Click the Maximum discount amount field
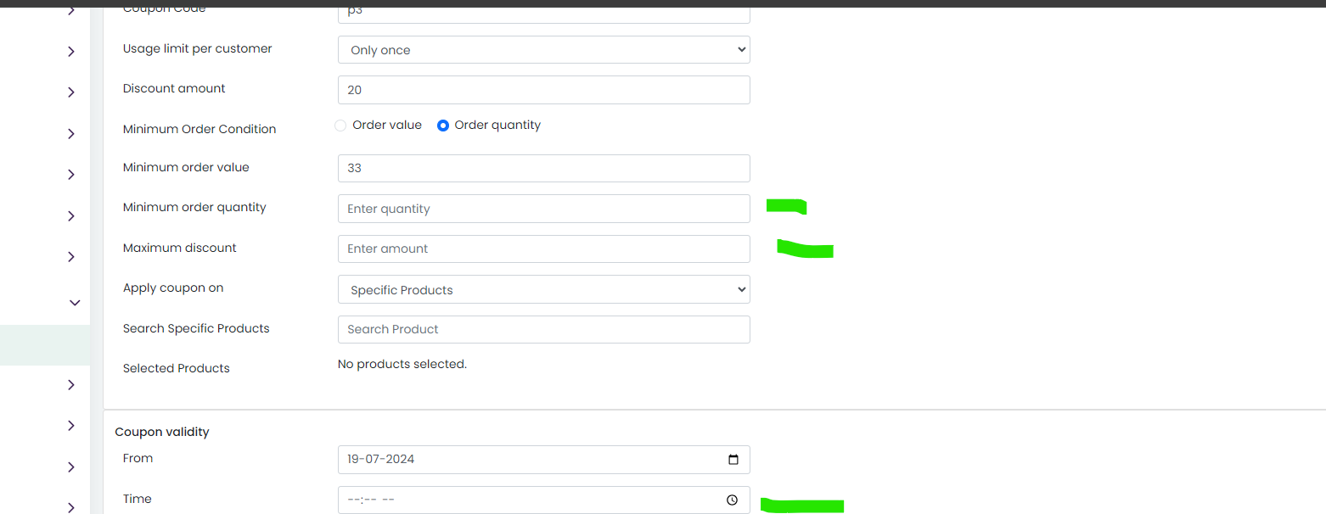Image resolution: width=1326 pixels, height=514 pixels. 544,249
